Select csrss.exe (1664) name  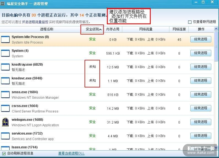click(25, 106)
